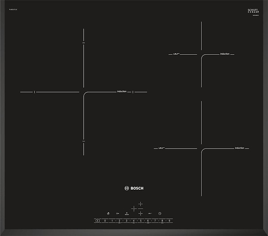Screen dimensions: 268x236
Task: Tap the hand-wipe protection icon
Action: [108, 214]
